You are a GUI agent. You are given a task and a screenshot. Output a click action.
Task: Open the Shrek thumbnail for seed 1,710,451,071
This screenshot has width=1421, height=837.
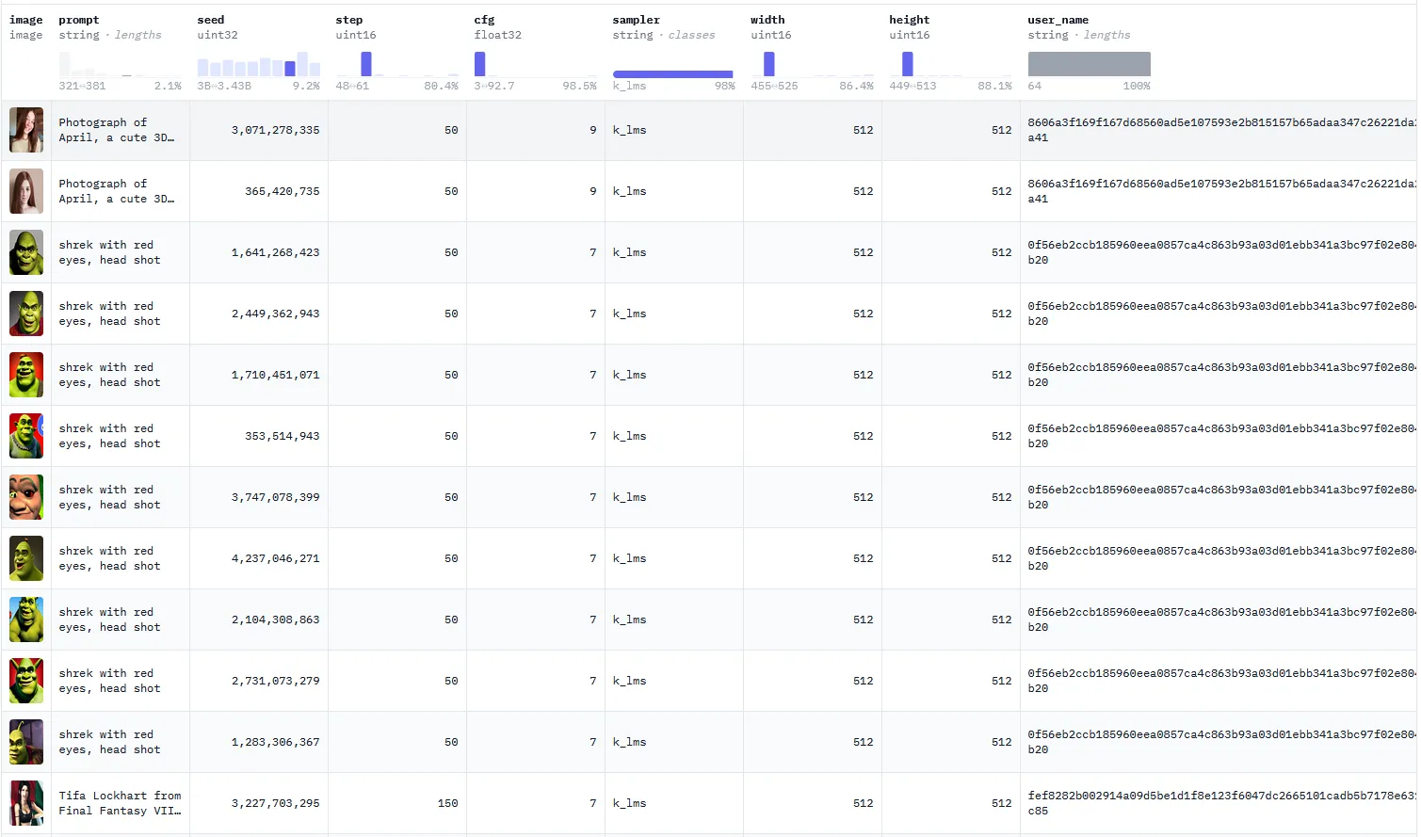pos(26,375)
